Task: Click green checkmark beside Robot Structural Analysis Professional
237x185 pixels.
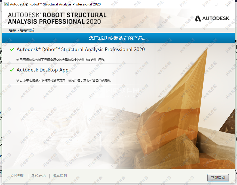Action: point(12,50)
